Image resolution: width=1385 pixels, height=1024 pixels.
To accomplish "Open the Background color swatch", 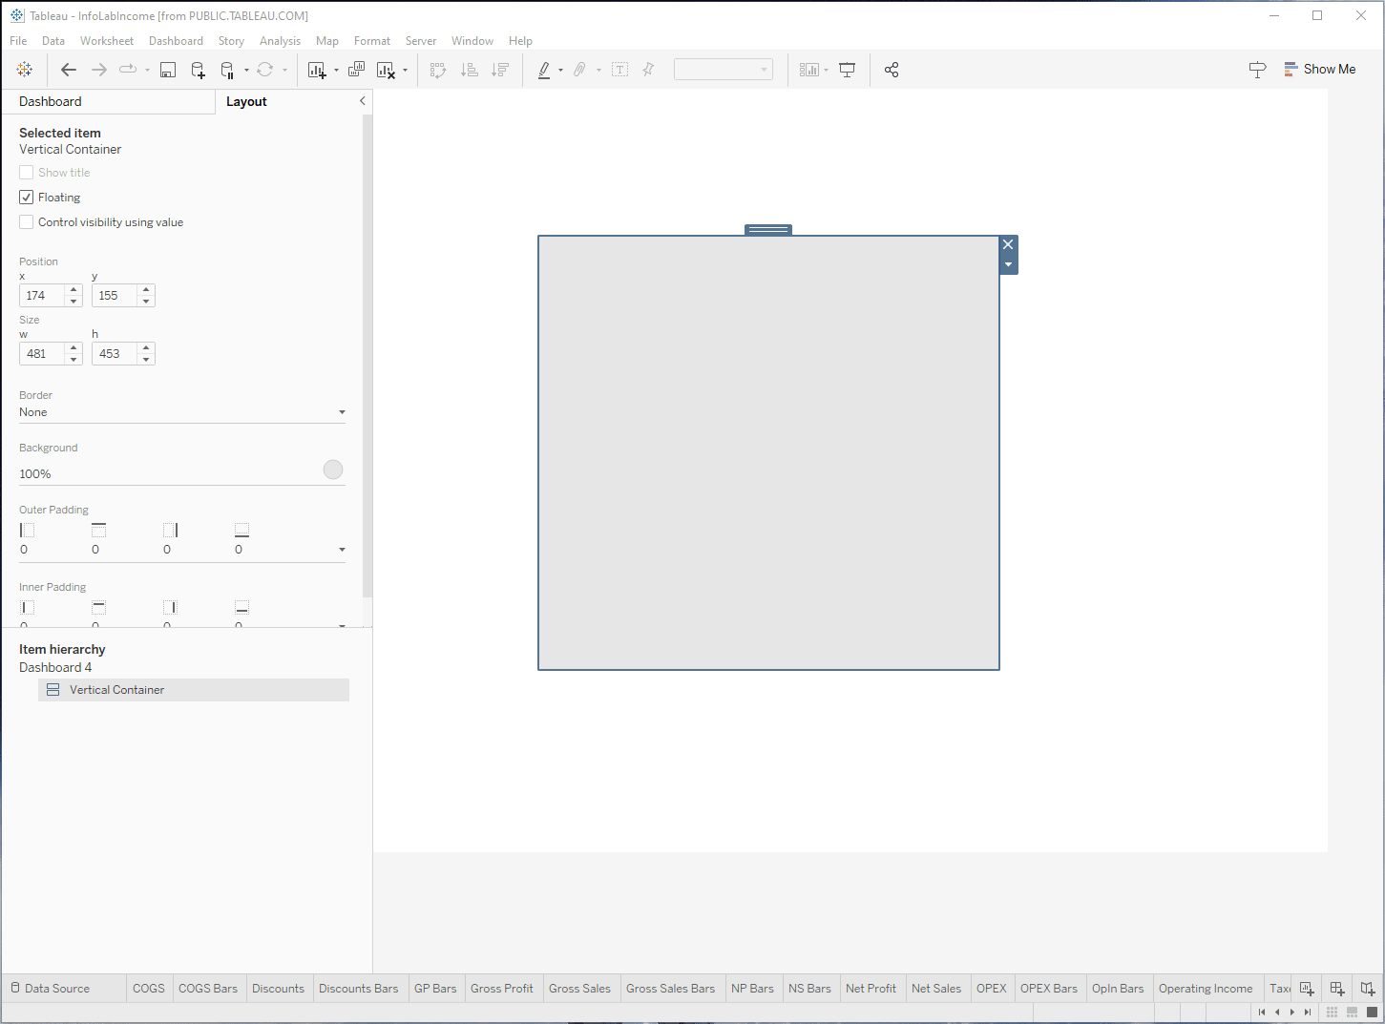I will 333,470.
